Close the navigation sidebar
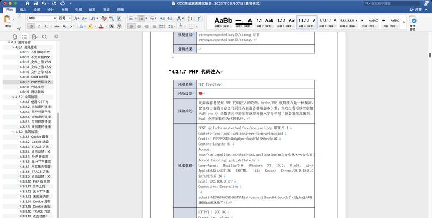432x218 pixels. pyautogui.click(x=56, y=37)
